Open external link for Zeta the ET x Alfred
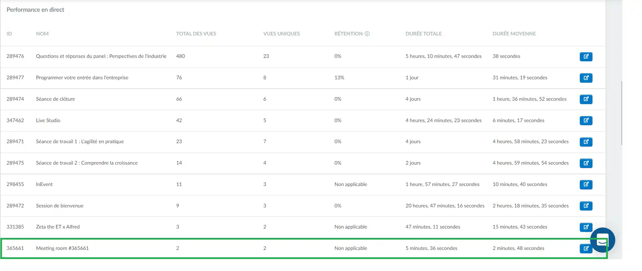 [x=586, y=227]
